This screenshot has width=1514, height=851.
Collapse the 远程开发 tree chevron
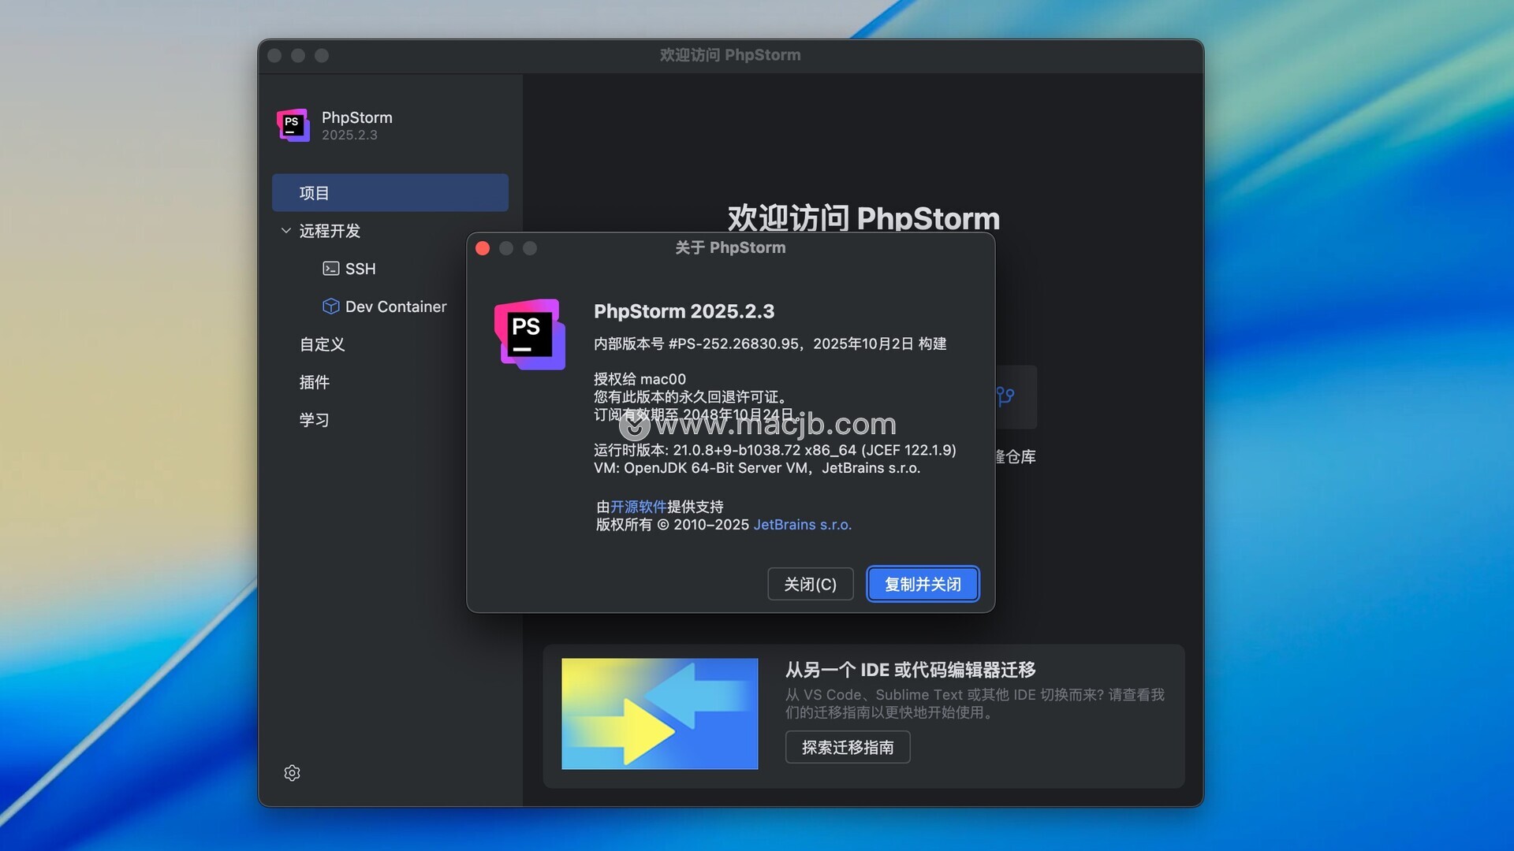tap(285, 231)
